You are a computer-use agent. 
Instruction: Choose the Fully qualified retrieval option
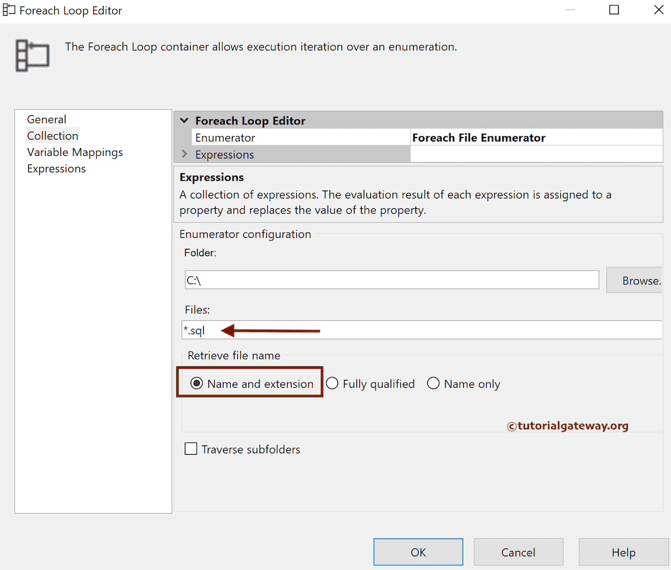click(332, 383)
